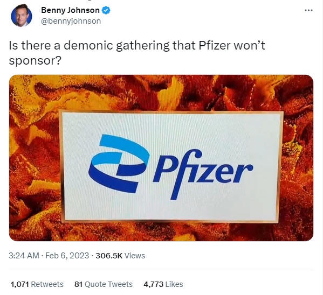Click the word 'sponsor?' in the tweet
Screen dimensions: 323x295
coord(35,61)
